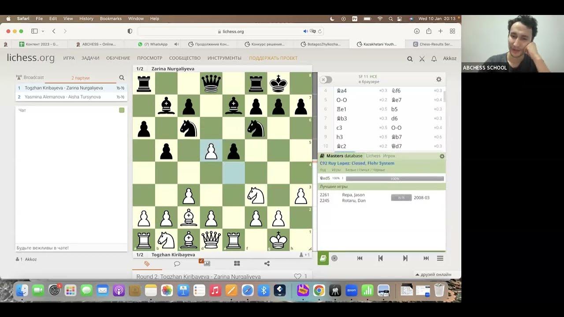Click the white pawn on d5

pos(211,151)
